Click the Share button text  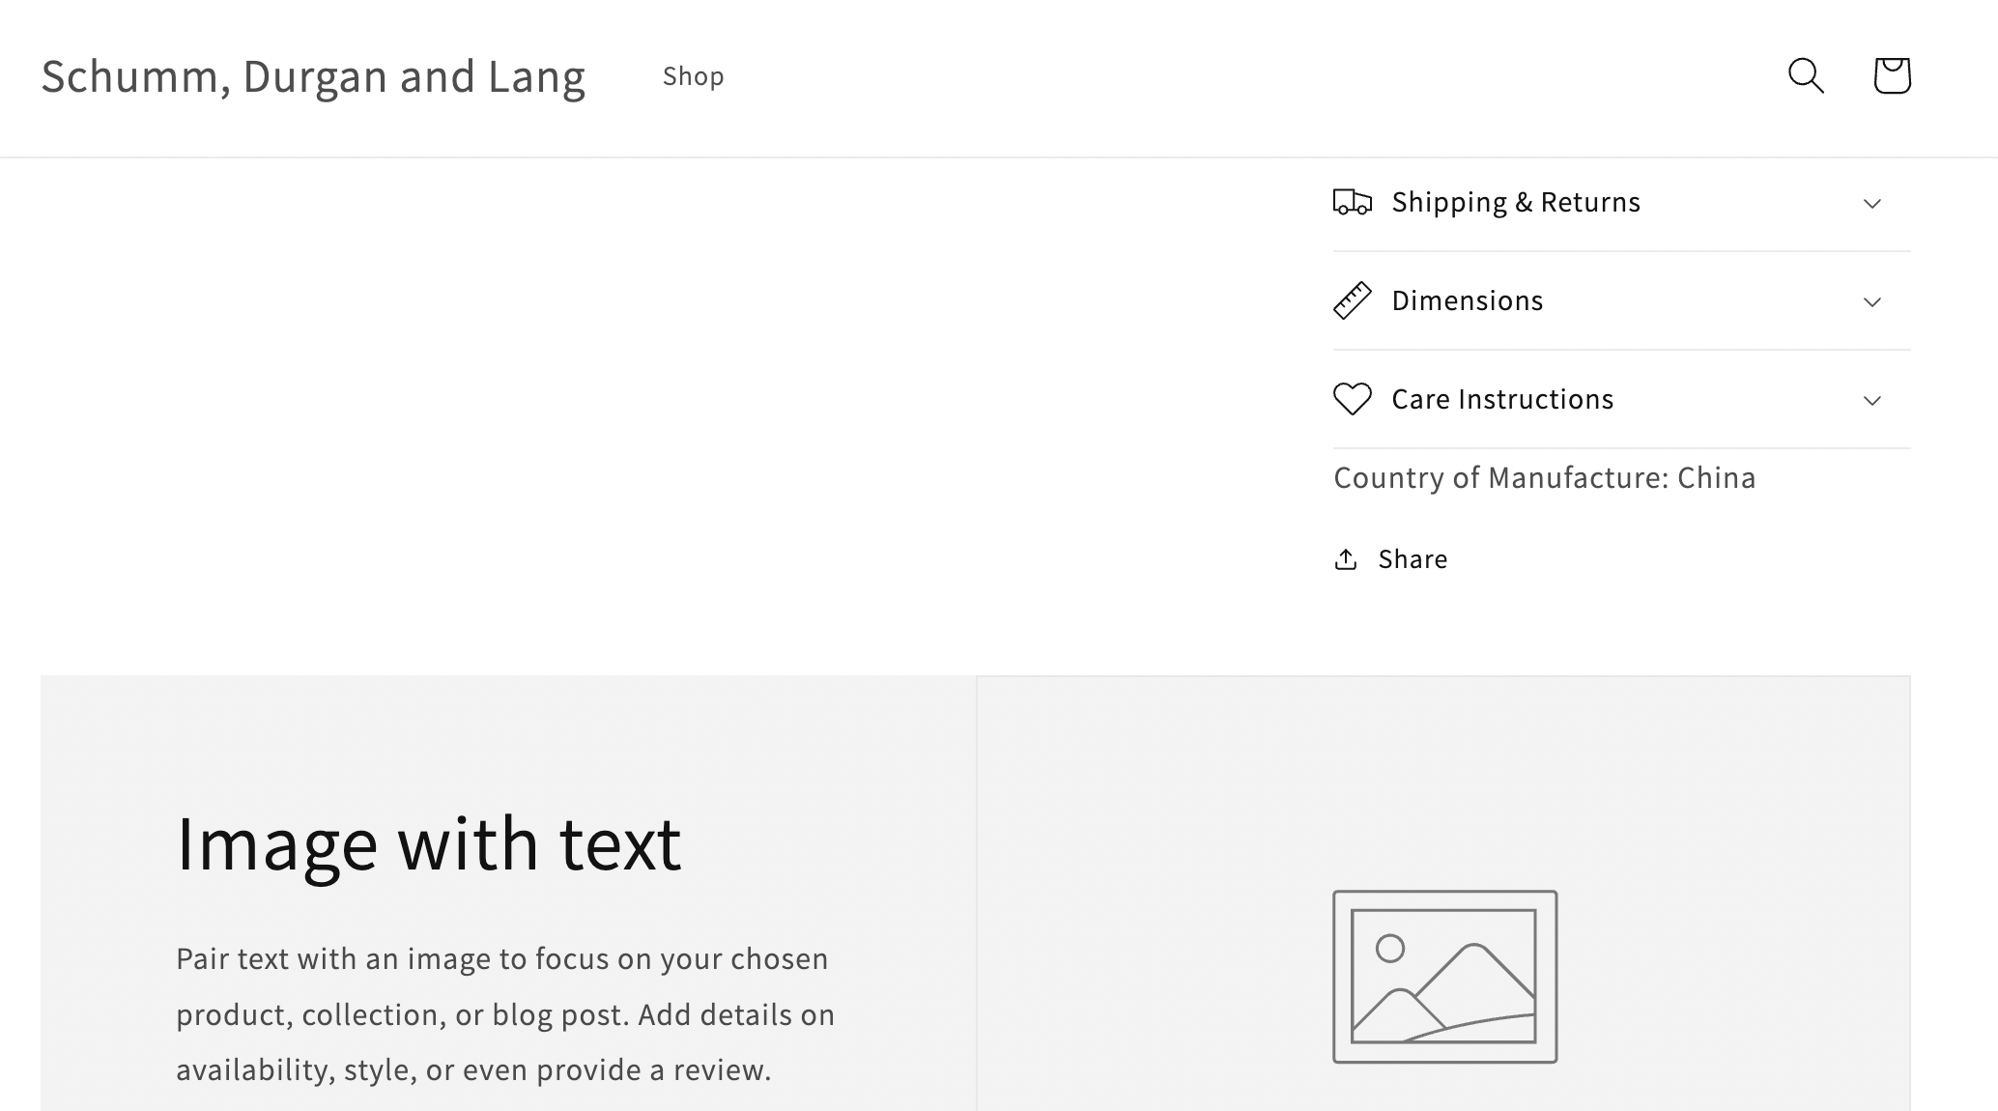1413,559
